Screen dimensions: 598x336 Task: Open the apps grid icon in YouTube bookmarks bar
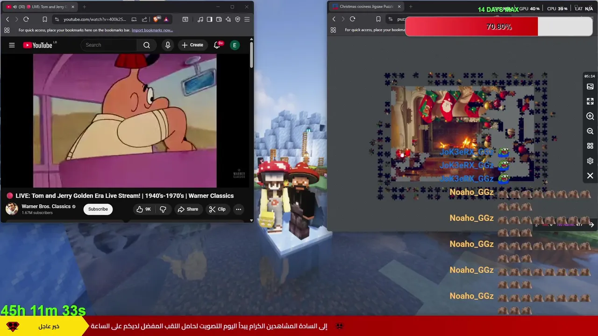pos(7,30)
